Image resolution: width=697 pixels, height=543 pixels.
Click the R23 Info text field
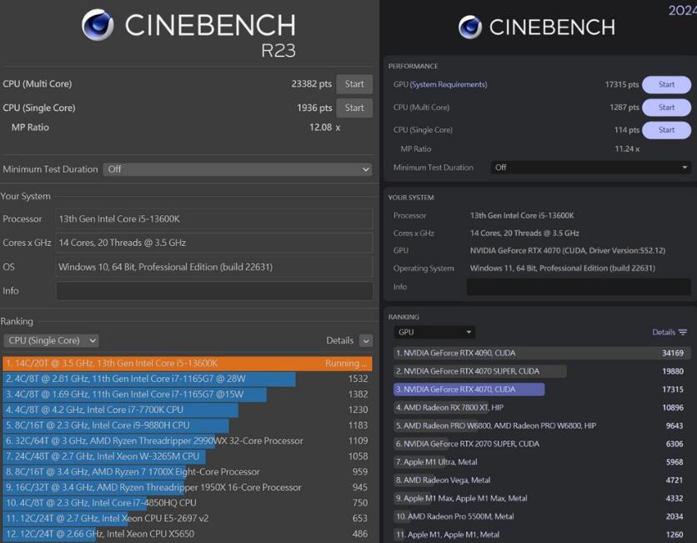coord(214,291)
